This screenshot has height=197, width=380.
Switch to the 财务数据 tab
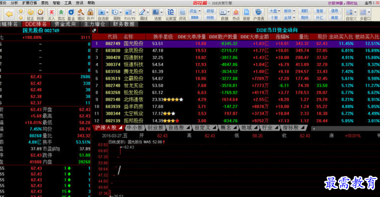click(x=123, y=24)
